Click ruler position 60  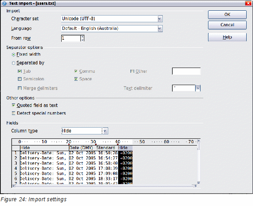166,142
